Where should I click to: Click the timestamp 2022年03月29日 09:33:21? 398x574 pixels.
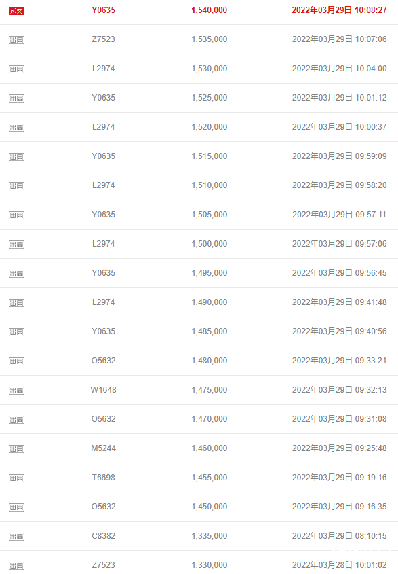point(339,361)
